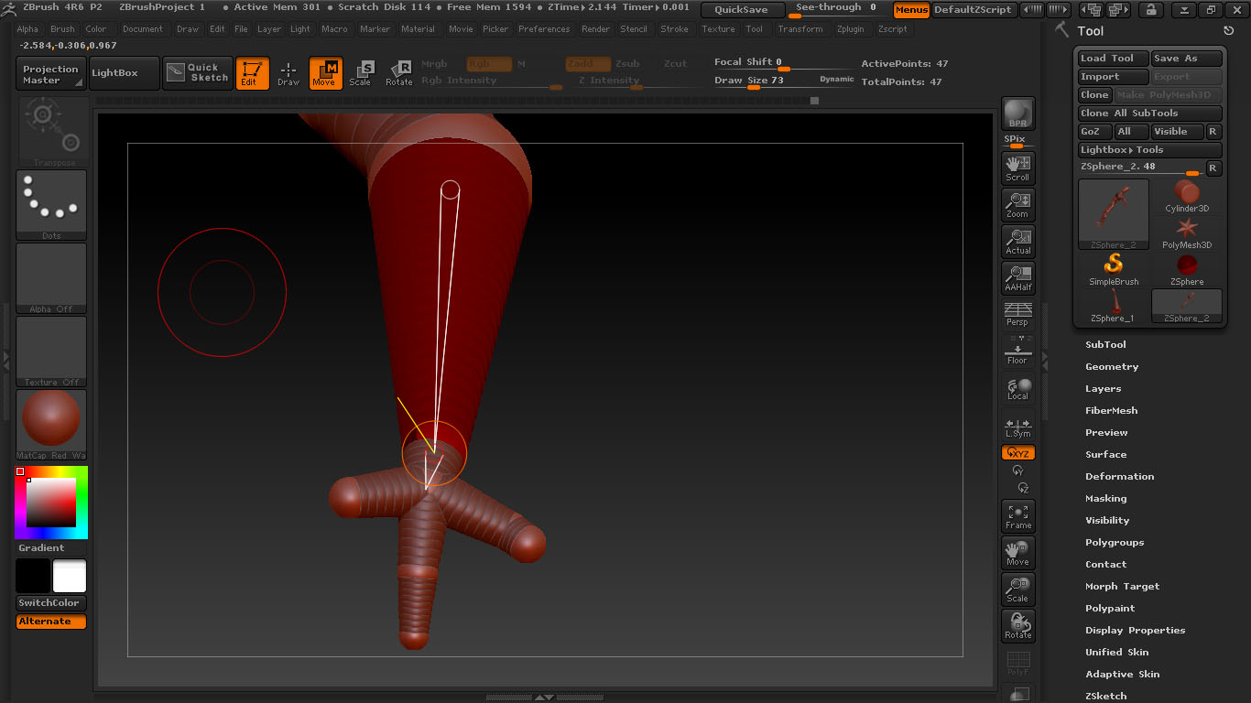The height and width of the screenshot is (703, 1251).
Task: Open the Zplugin menu
Action: (x=850, y=29)
